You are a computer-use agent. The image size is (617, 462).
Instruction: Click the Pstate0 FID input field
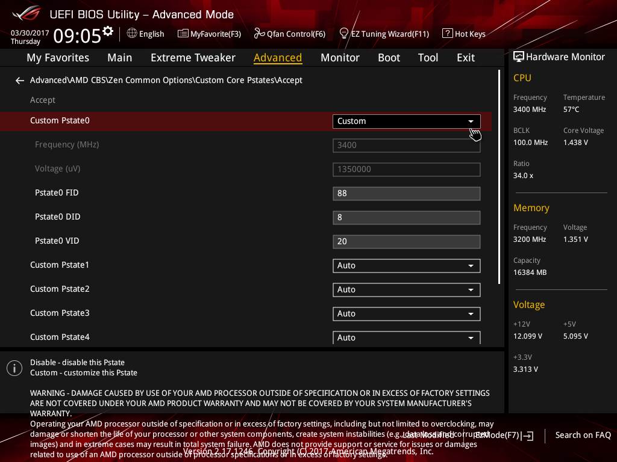(x=406, y=193)
